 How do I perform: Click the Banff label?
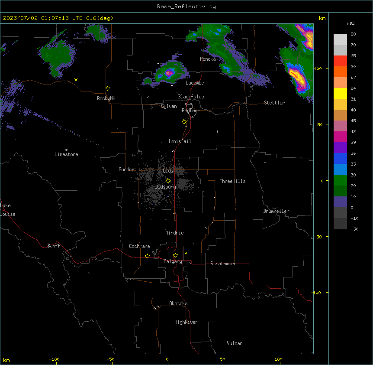click(x=54, y=246)
